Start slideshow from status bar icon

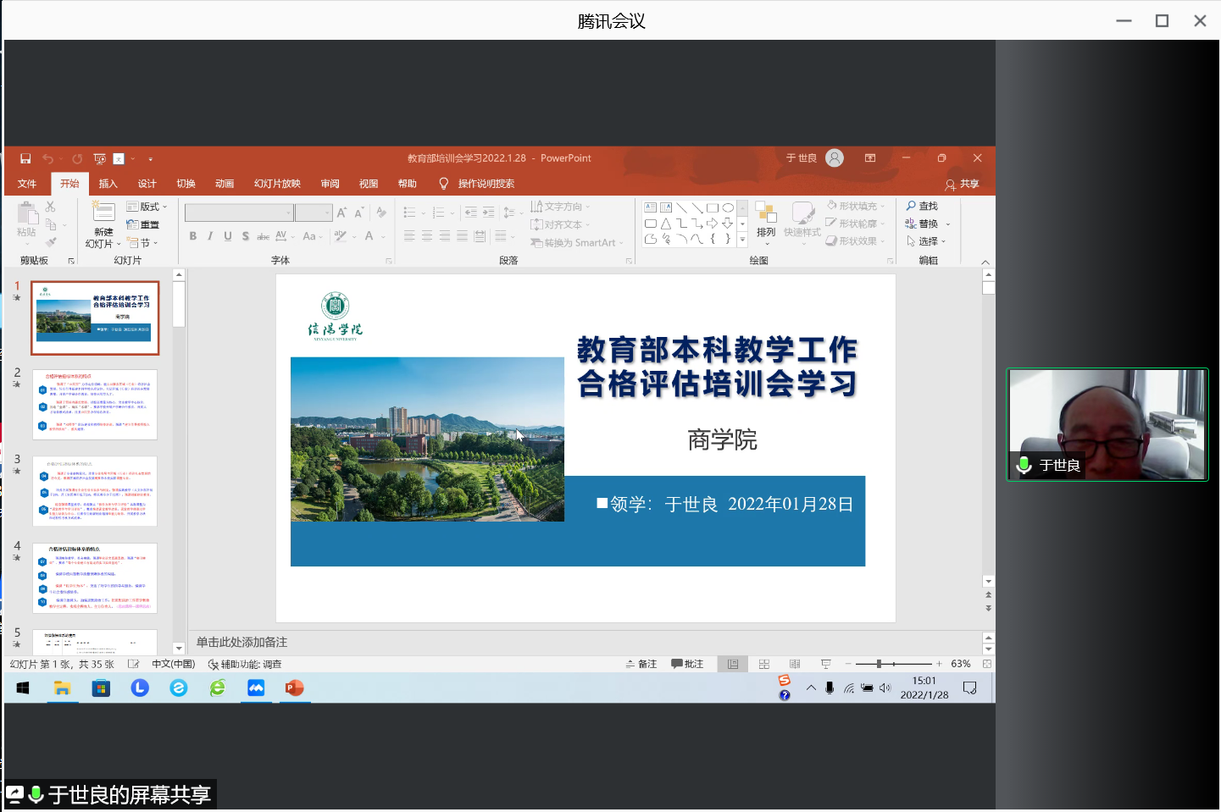click(825, 665)
